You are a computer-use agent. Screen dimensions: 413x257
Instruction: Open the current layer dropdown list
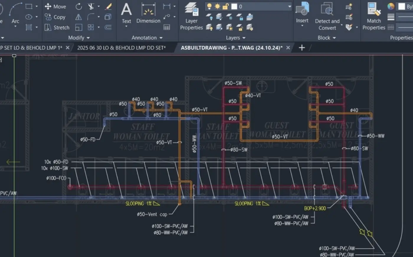(289, 6)
